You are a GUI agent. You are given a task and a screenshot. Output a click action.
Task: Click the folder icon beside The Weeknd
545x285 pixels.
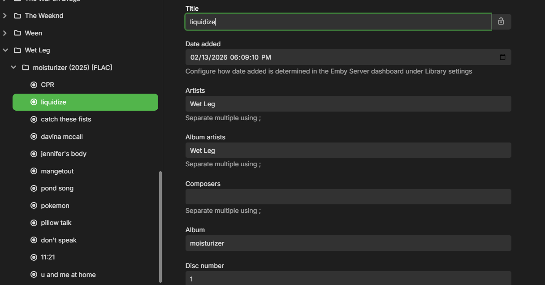click(17, 16)
